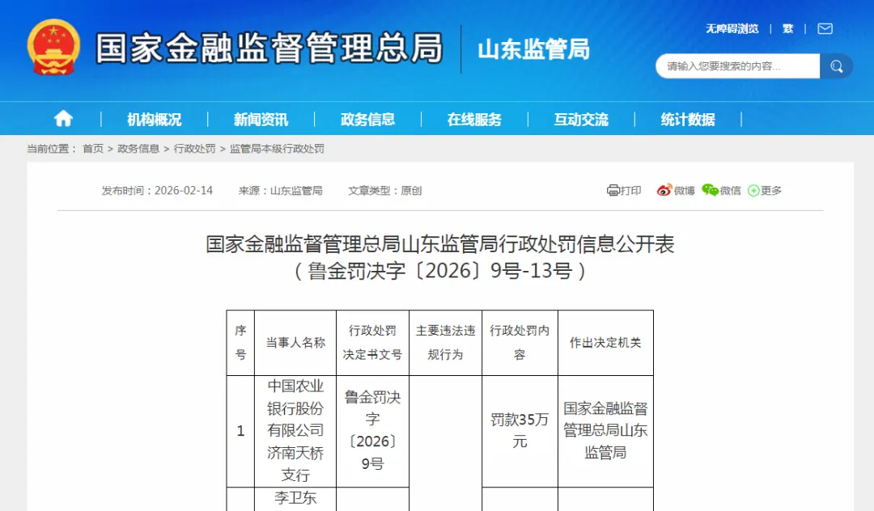Go to 首页 breadcrumb
This screenshot has width=874, height=511.
tap(93, 149)
